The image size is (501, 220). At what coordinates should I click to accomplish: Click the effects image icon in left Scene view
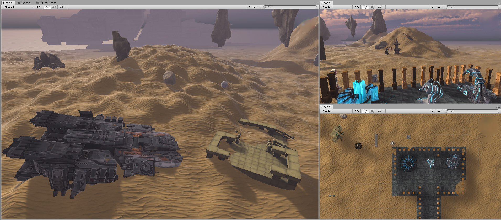[x=61, y=7]
